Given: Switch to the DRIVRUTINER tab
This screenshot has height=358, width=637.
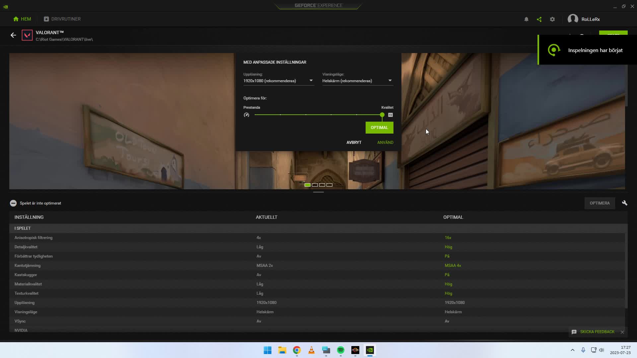Looking at the screenshot, I should [x=62, y=19].
